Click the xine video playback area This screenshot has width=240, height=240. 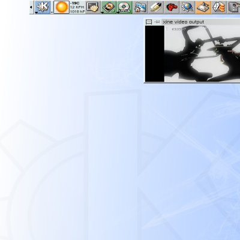pos(193,53)
